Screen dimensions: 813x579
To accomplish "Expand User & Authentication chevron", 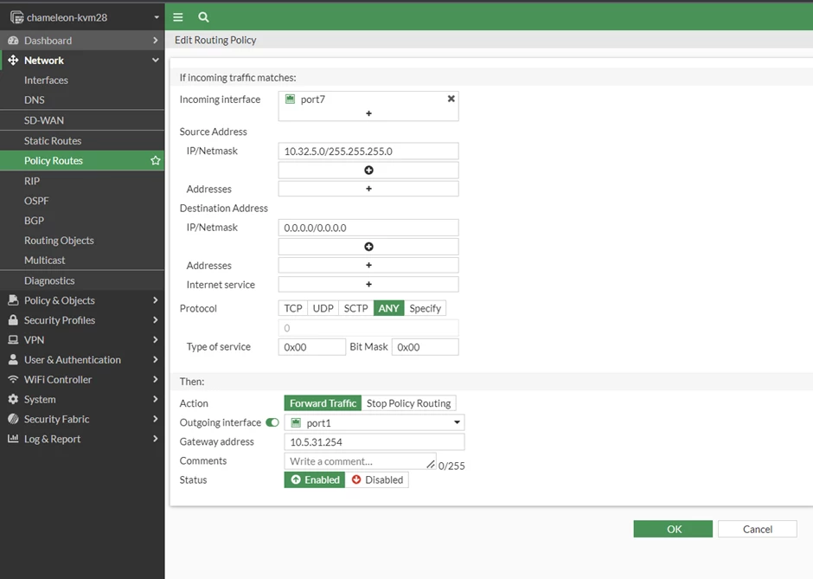I will click(155, 359).
